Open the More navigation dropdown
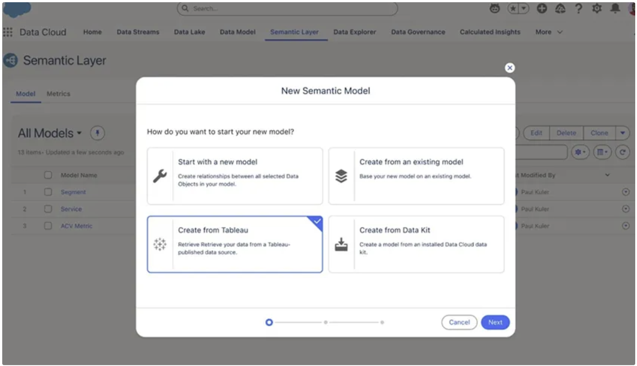Screen dimensions: 637x366 point(549,32)
